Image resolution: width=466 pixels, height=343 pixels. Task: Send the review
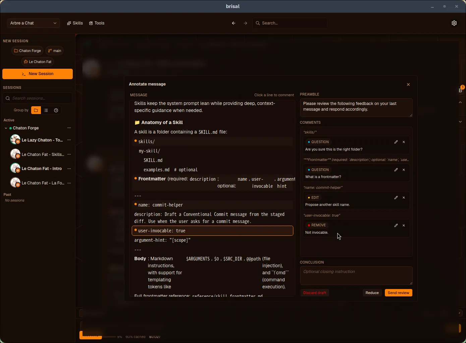(398, 293)
